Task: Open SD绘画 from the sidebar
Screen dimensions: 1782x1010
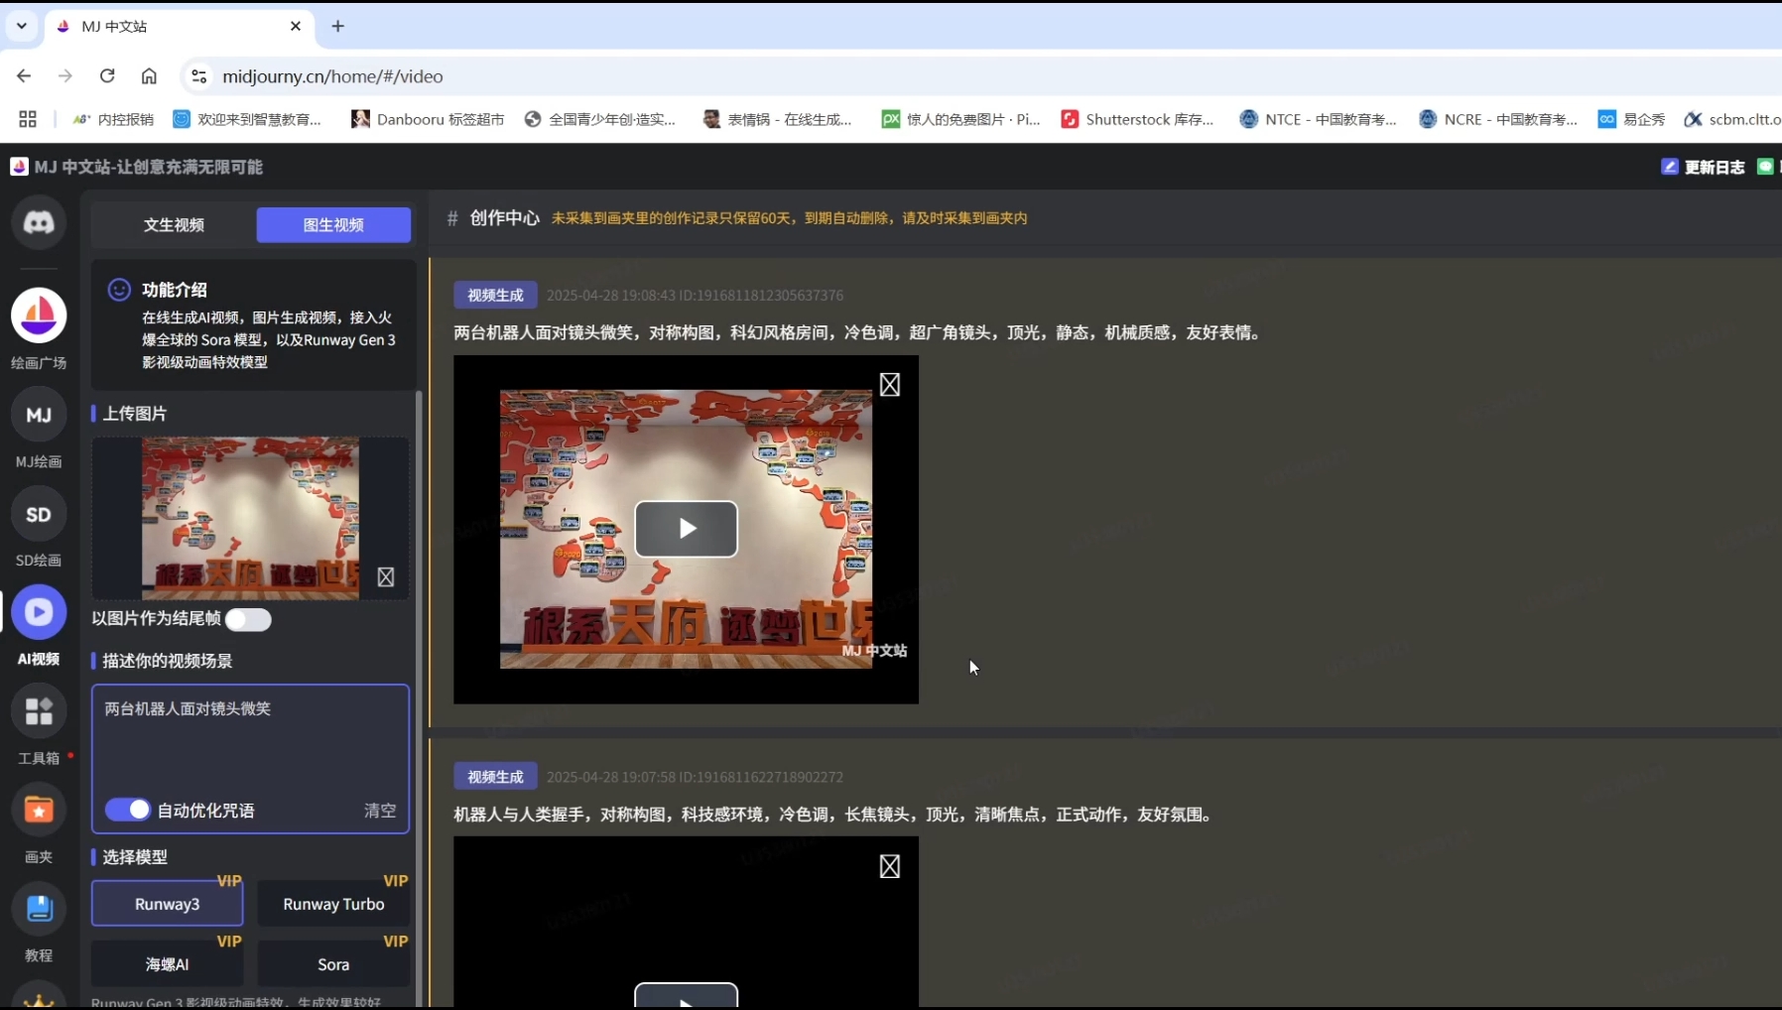Action: (x=39, y=514)
